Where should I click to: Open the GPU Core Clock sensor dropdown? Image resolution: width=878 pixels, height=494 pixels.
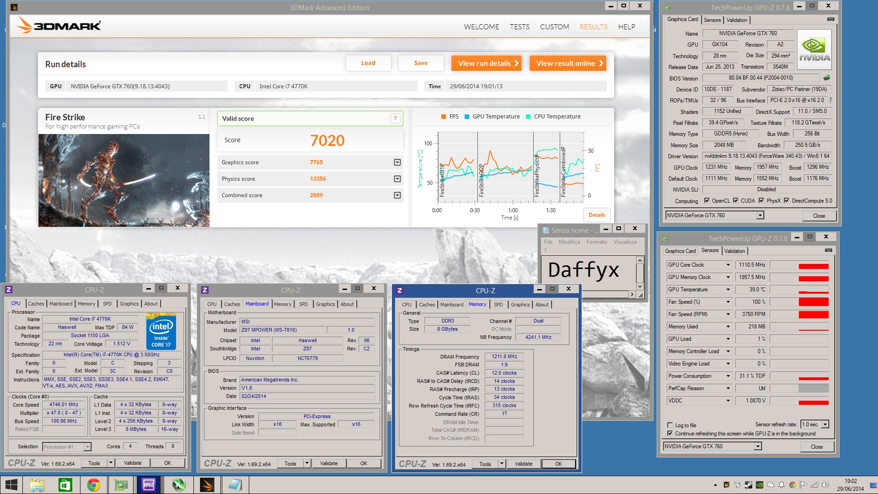click(728, 265)
